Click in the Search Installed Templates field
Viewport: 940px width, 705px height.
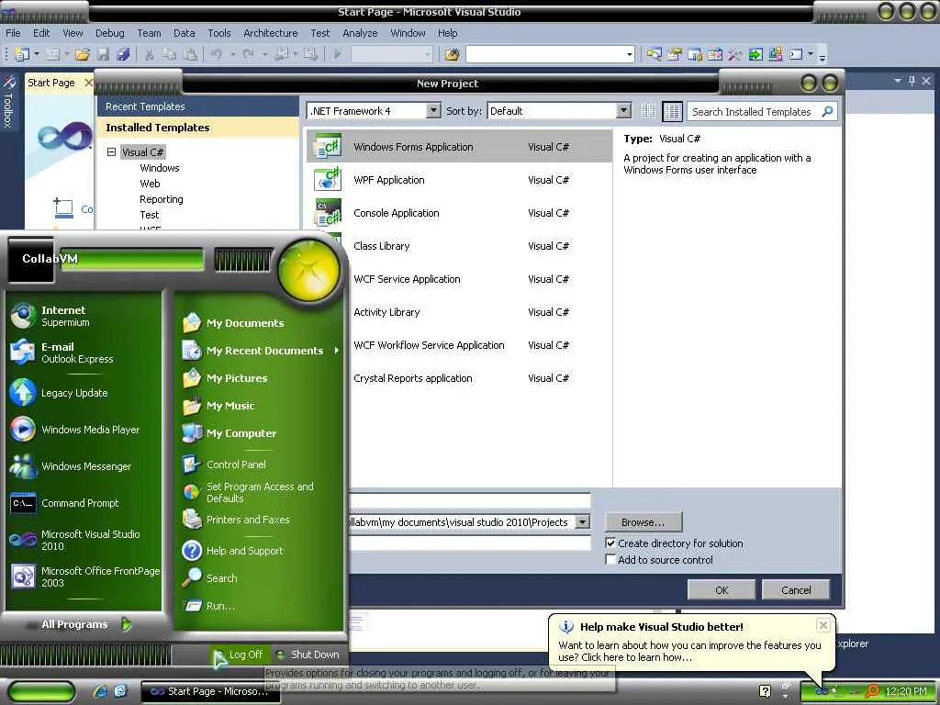click(x=753, y=111)
